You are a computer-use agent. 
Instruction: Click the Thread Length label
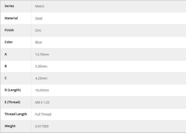pos(16,114)
